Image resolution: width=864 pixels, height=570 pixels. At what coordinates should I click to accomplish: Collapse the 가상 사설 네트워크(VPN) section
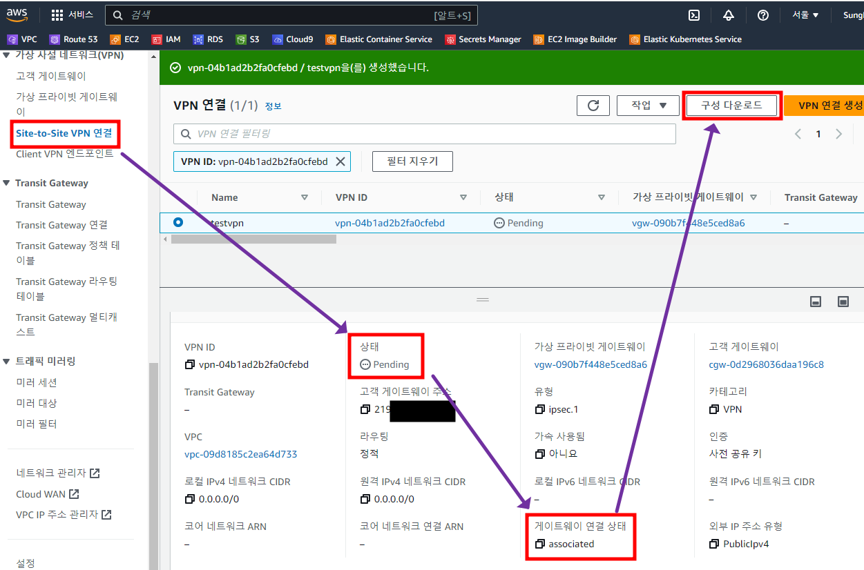click(7, 55)
